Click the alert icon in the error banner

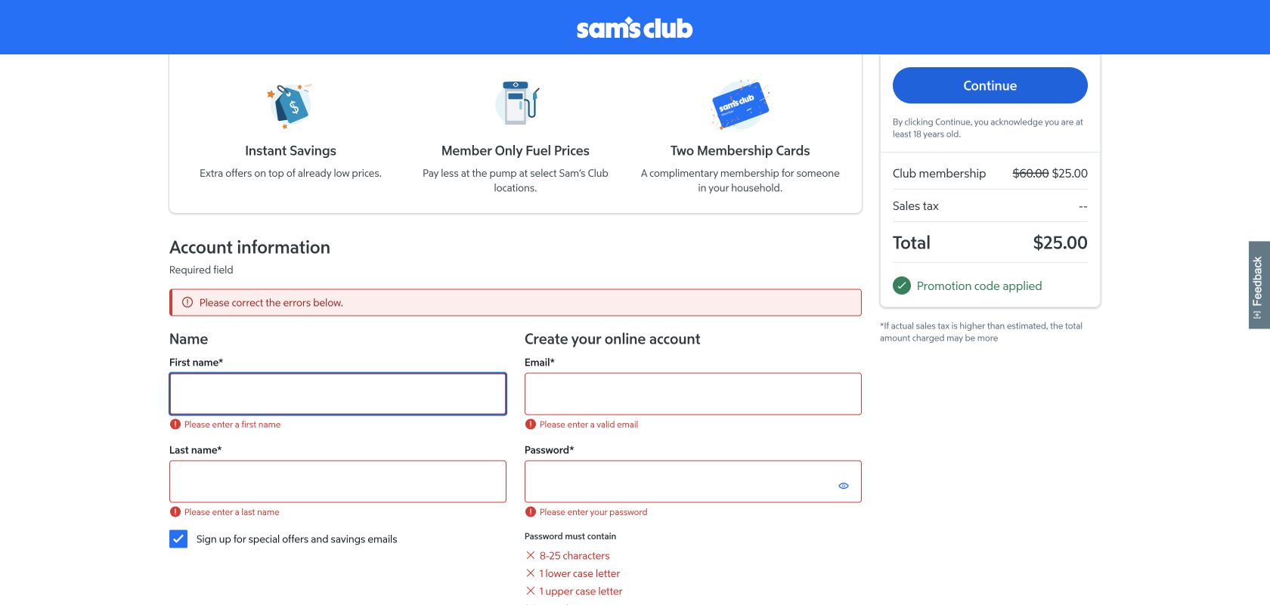(187, 302)
